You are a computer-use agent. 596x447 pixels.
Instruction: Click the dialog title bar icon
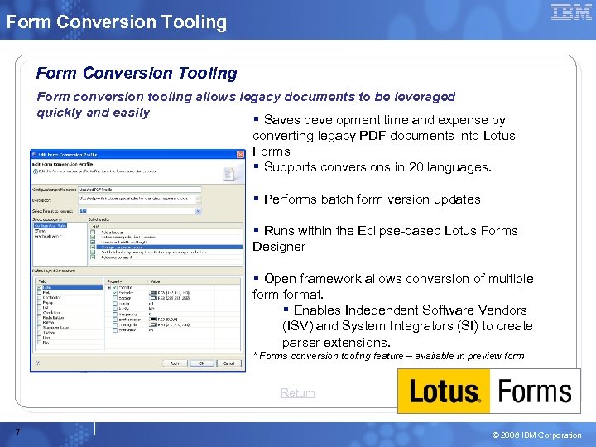point(34,154)
